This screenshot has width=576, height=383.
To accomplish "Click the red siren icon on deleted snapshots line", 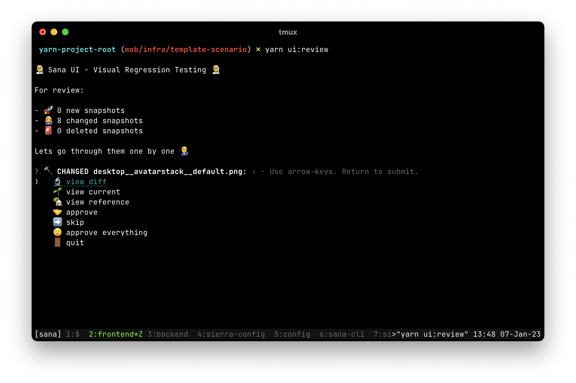I will [x=48, y=130].
